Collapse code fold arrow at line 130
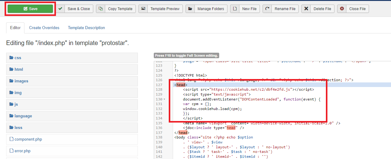Viewport: 391px width, 159px height. point(164,99)
